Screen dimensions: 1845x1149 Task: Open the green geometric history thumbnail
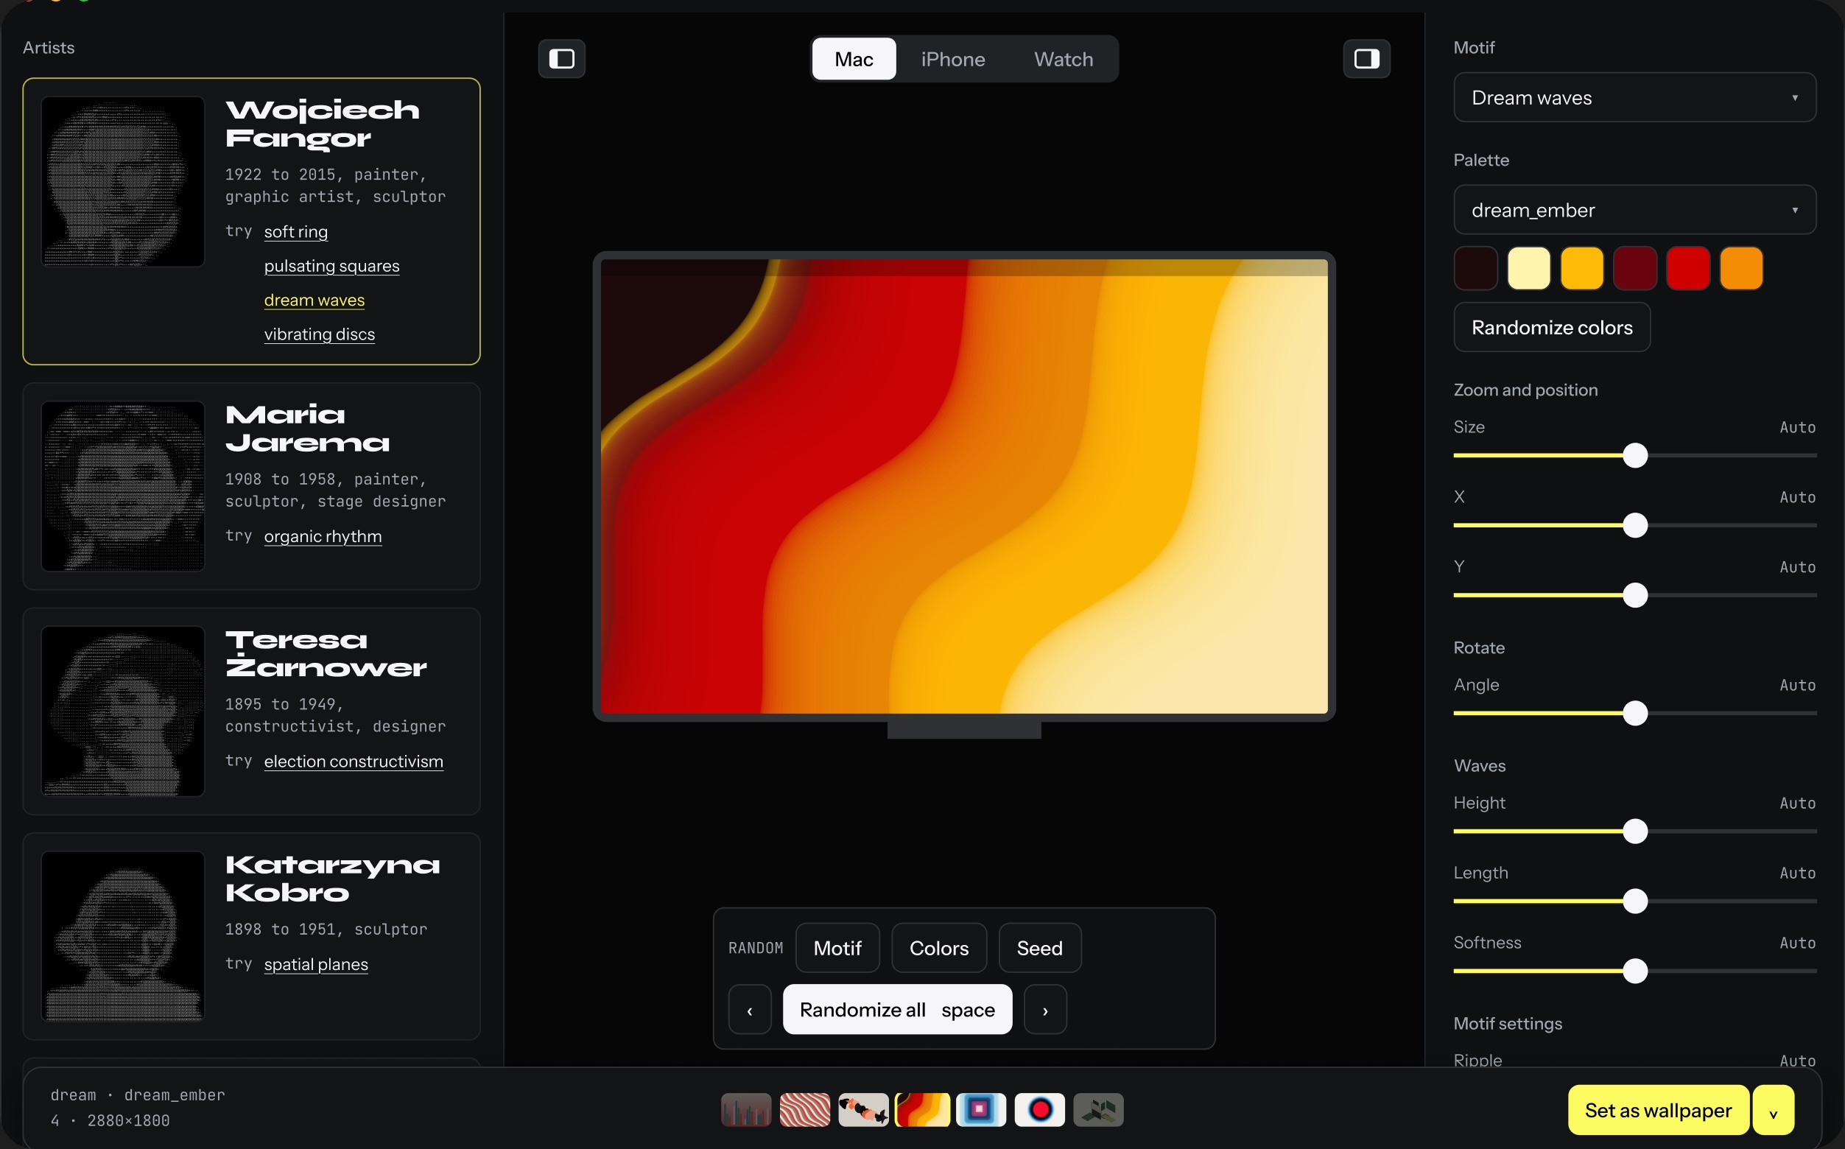click(1098, 1109)
